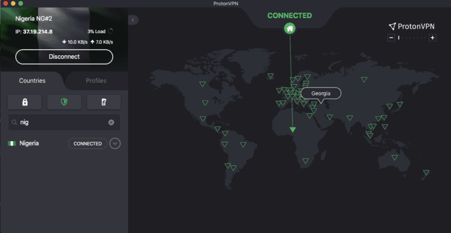Select the Nigeria country row
The image size is (451, 233).
(x=64, y=143)
